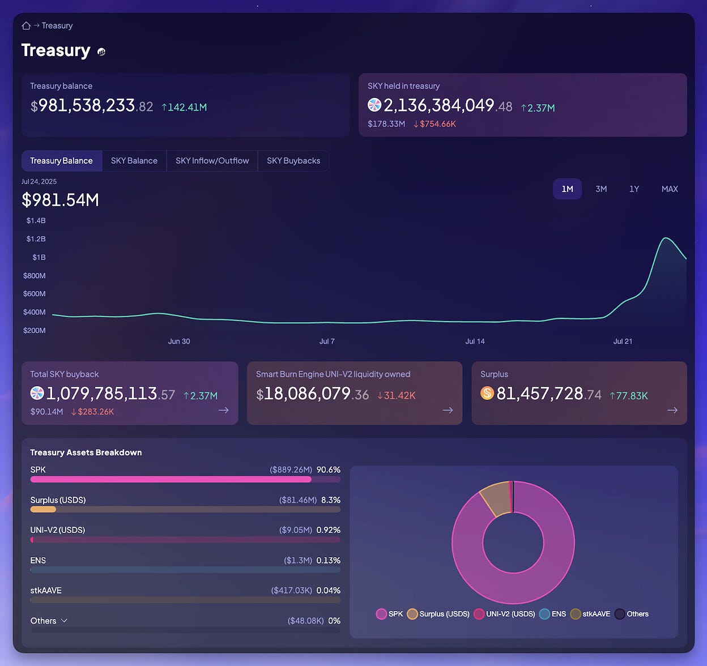
Task: Click the ($889.26M) SPK amount
Action: click(x=291, y=470)
